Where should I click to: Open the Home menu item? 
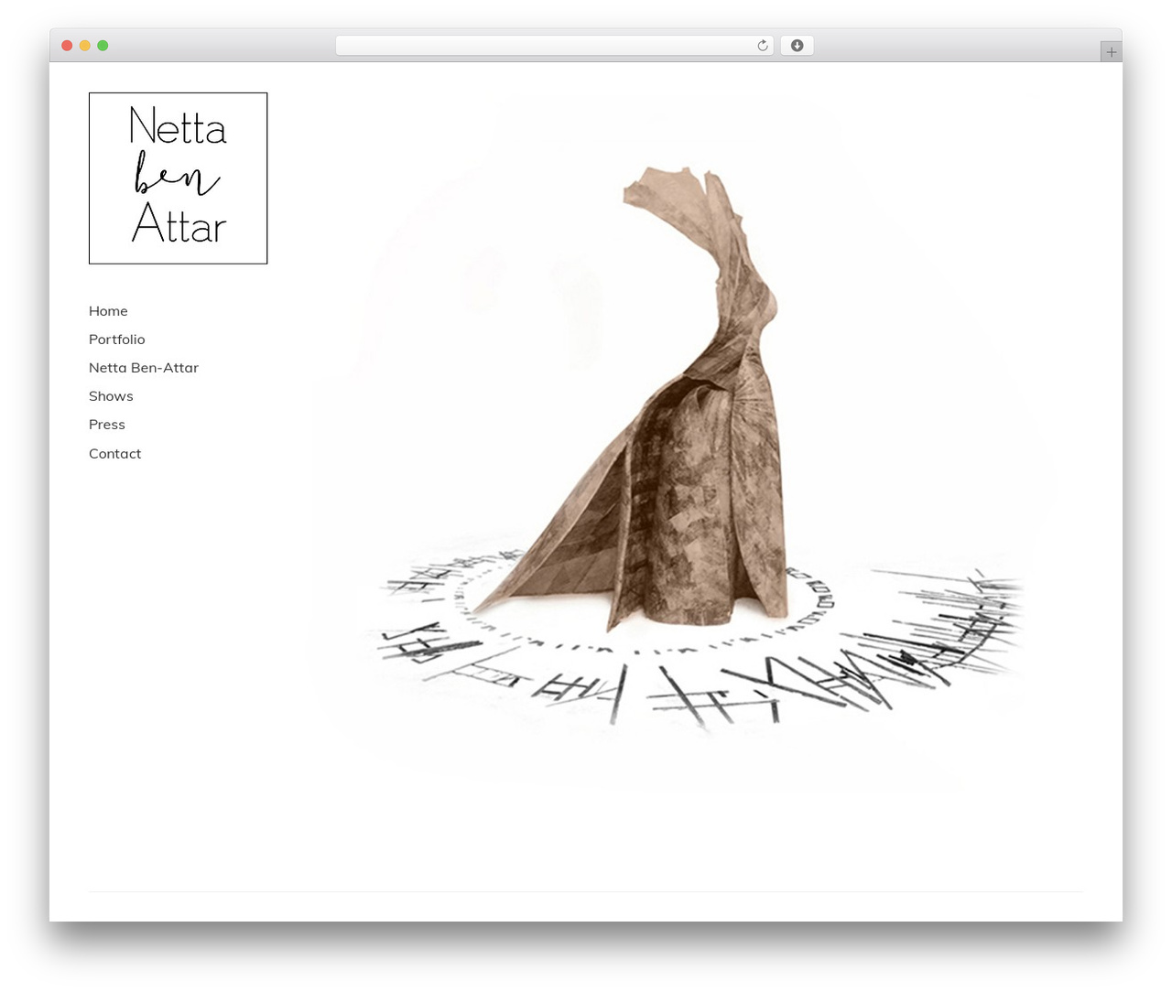click(108, 311)
